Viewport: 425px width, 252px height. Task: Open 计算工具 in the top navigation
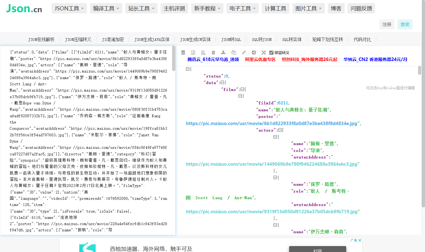click(276, 8)
